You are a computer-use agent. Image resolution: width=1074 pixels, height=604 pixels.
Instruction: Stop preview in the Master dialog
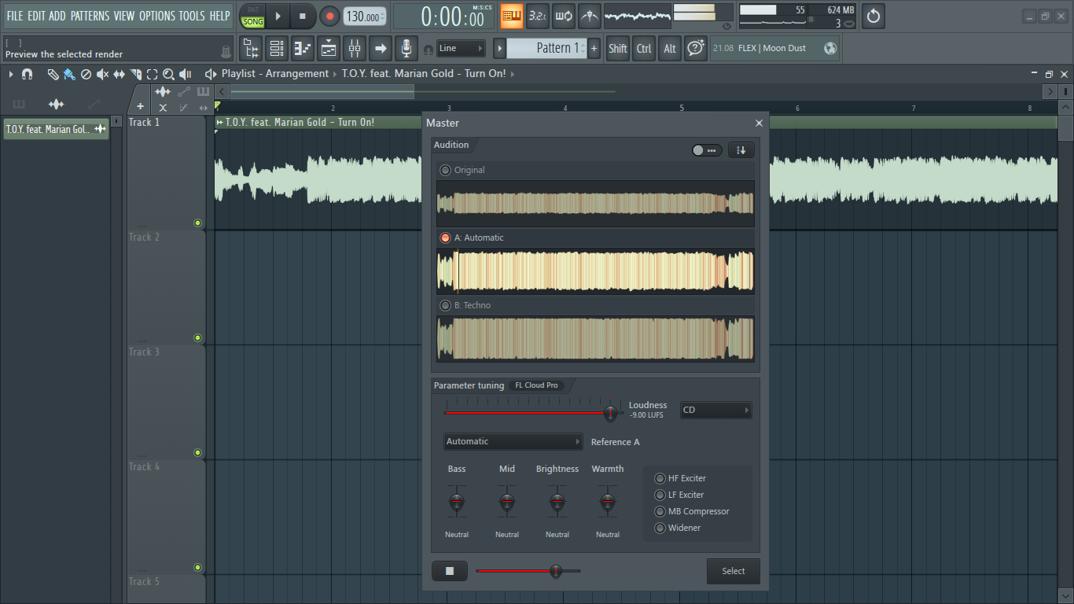click(450, 571)
